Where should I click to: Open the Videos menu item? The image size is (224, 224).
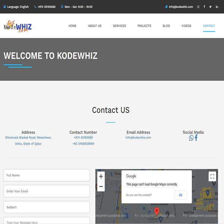tap(186, 26)
